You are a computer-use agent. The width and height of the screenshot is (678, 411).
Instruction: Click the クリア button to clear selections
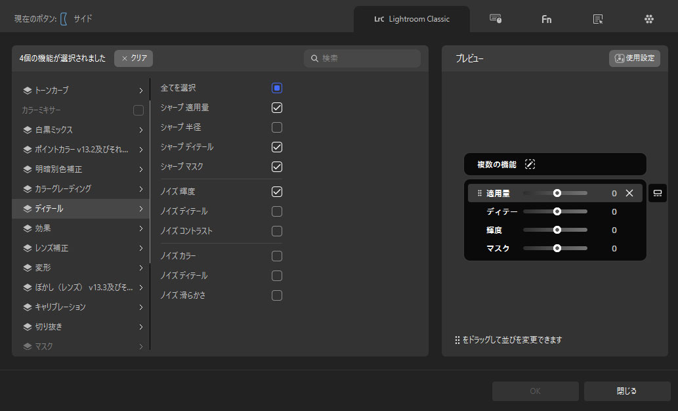pyautogui.click(x=134, y=58)
